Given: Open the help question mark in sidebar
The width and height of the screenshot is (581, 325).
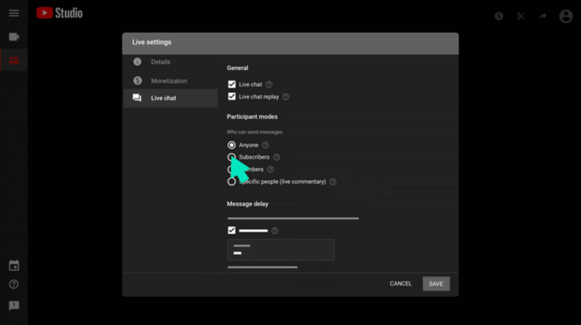Looking at the screenshot, I should coord(14,284).
